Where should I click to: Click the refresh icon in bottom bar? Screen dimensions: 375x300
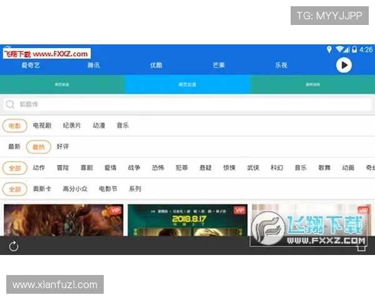click(x=14, y=246)
